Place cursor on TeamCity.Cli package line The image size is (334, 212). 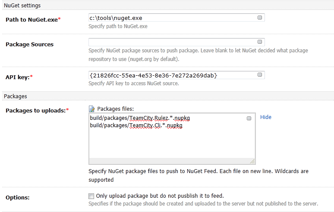pyautogui.click(x=136, y=125)
